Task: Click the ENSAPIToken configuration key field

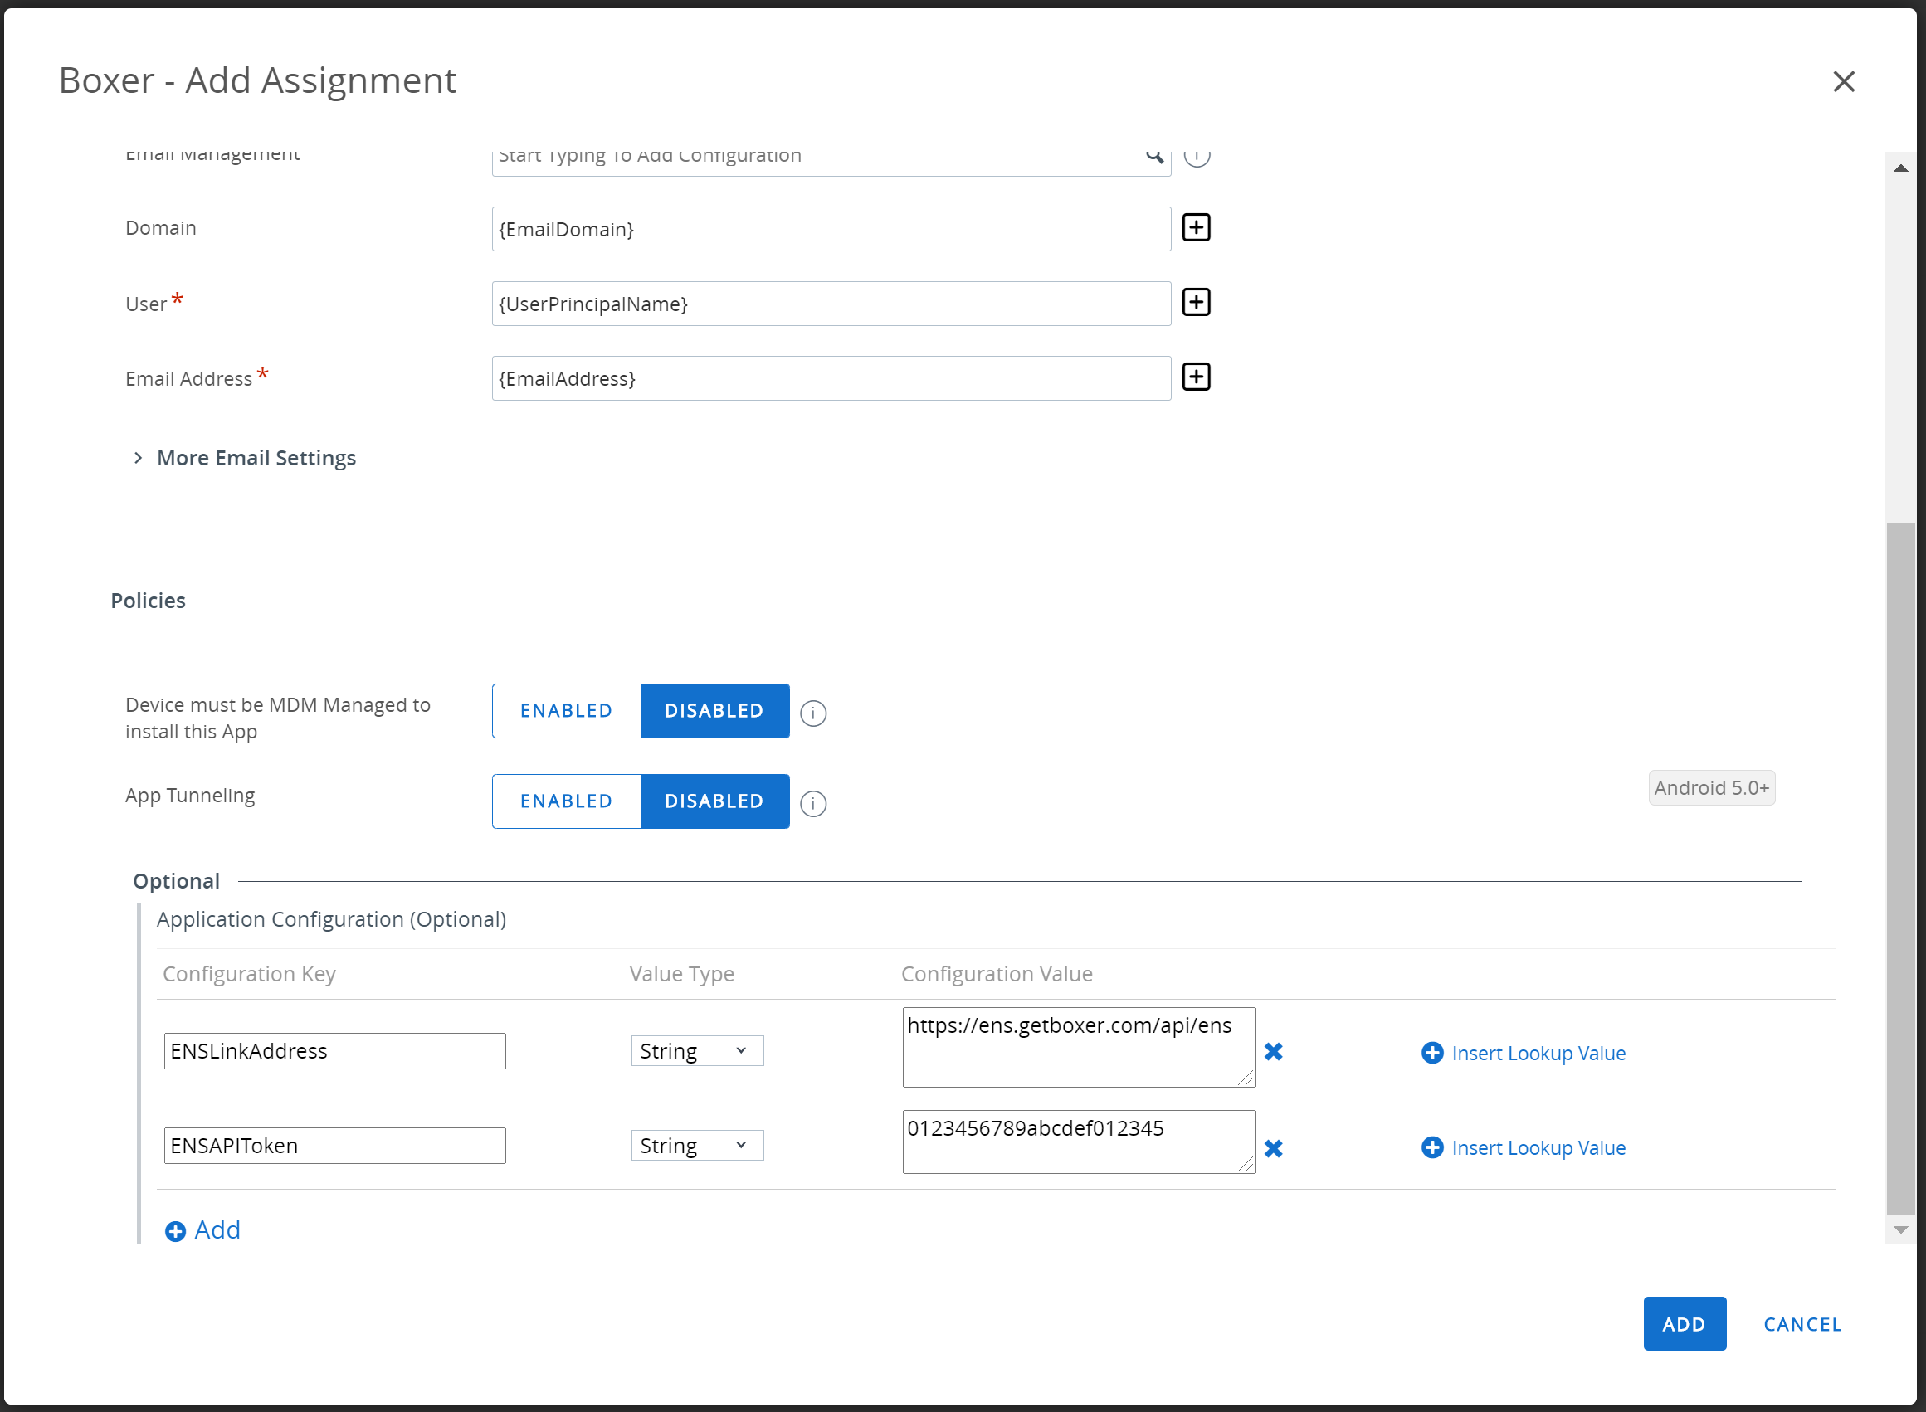Action: click(334, 1146)
